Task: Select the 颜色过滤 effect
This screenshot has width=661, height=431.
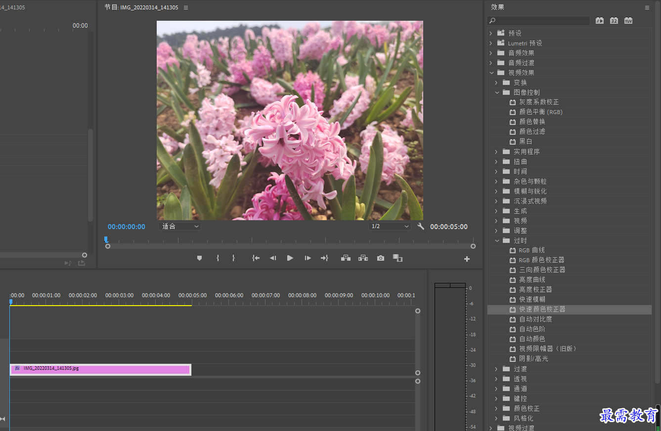Action: click(532, 132)
